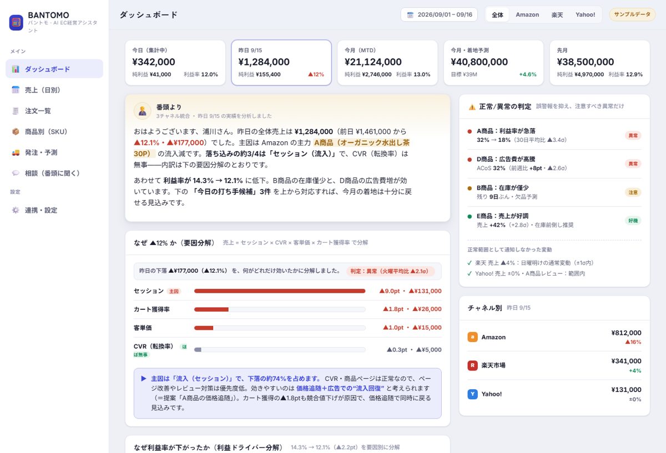Open 商品別（SKU）page
Image resolution: width=666 pixels, height=453 pixels.
(x=54, y=131)
